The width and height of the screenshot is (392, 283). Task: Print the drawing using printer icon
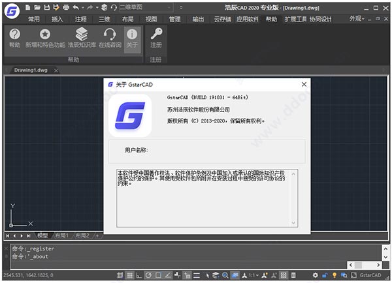(66, 7)
